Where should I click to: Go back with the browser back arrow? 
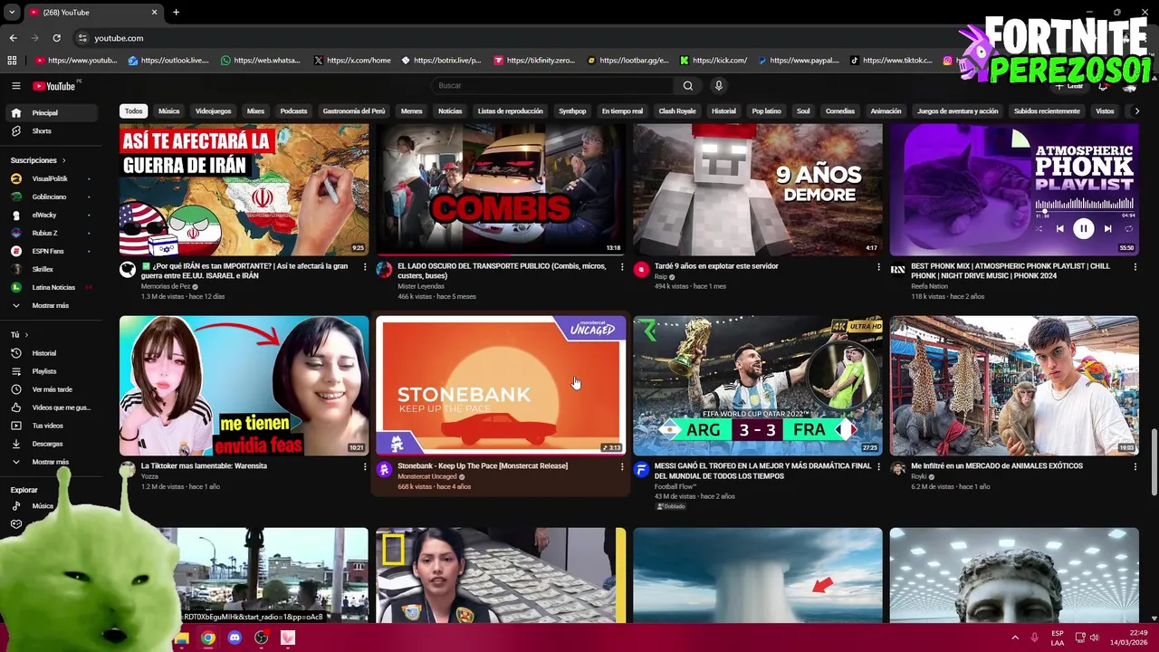pyautogui.click(x=13, y=38)
